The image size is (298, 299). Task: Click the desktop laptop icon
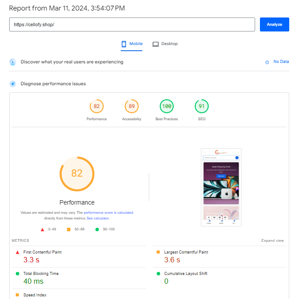coord(155,44)
